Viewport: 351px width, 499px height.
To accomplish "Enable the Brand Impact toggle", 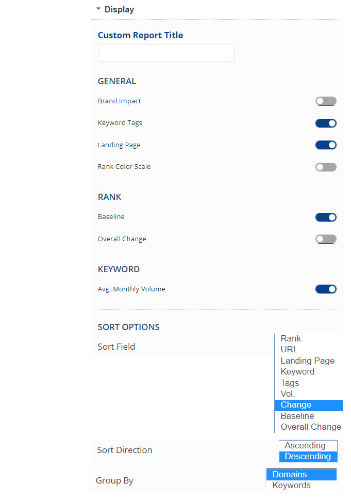I will pos(326,101).
